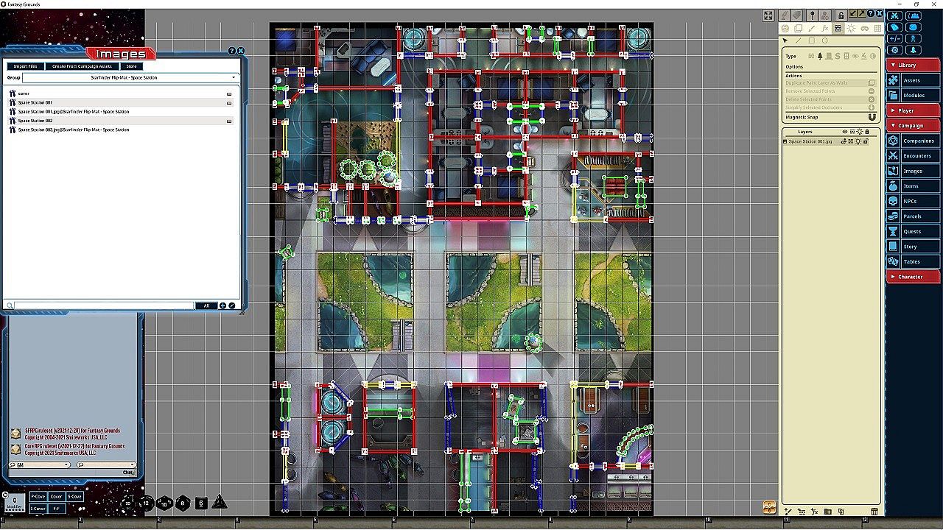The image size is (943, 530).
Task: Toggle lock on Space Station 001.jpg layer
Action: tap(866, 141)
